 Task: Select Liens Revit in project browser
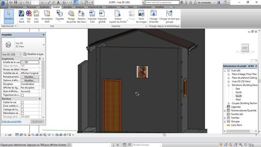237,125
